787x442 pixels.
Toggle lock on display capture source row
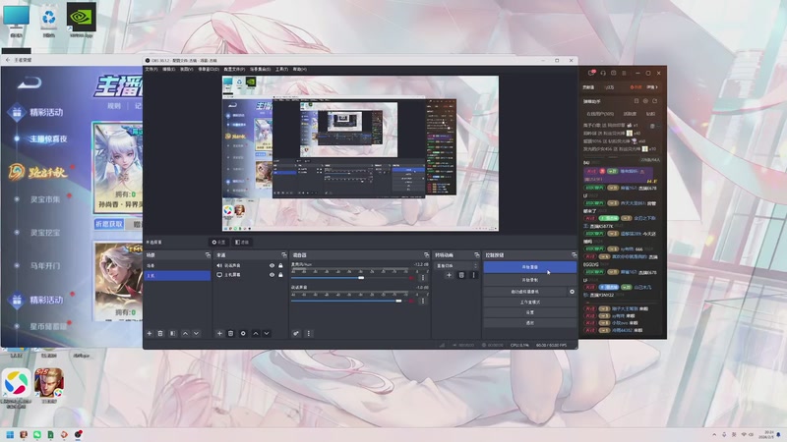[280, 275]
